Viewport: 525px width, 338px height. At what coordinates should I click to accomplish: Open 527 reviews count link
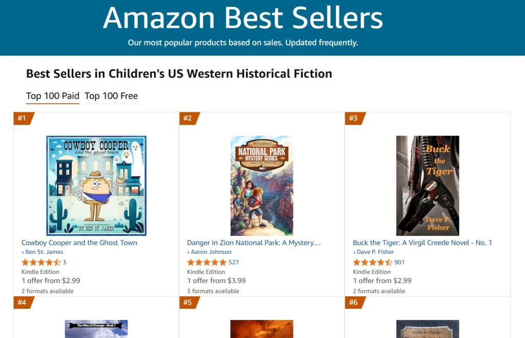tap(234, 262)
